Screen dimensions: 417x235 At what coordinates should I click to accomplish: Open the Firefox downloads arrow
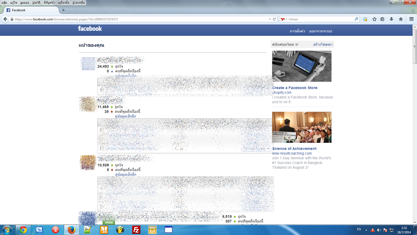391,19
